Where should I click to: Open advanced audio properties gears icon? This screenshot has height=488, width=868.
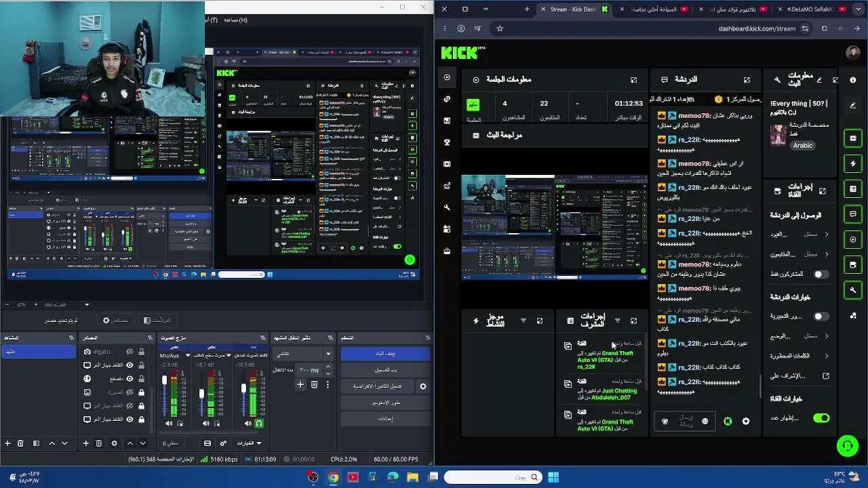(x=223, y=443)
